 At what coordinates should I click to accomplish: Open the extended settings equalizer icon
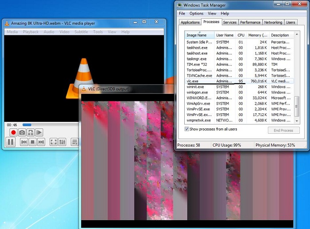[x=62, y=142]
